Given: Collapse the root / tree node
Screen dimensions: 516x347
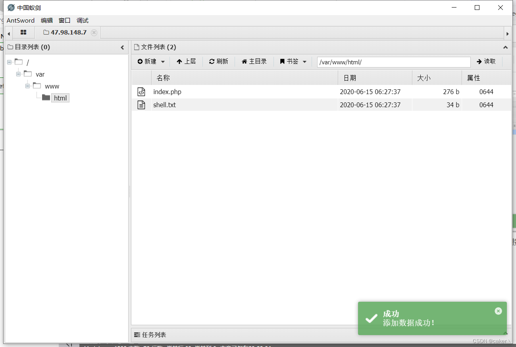Looking at the screenshot, I should point(9,62).
